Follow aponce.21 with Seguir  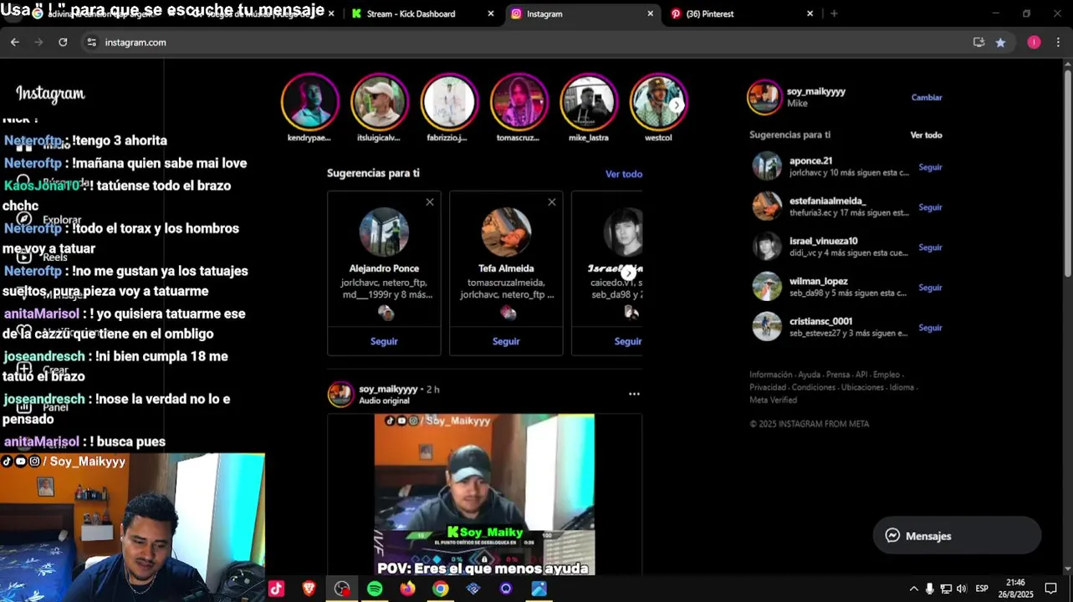click(930, 167)
